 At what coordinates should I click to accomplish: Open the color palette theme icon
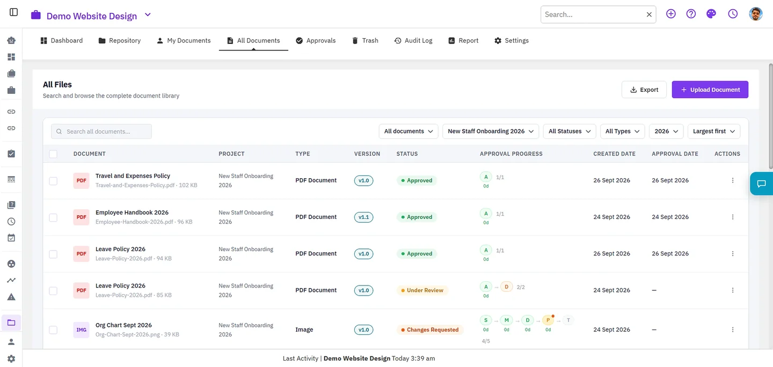(711, 14)
